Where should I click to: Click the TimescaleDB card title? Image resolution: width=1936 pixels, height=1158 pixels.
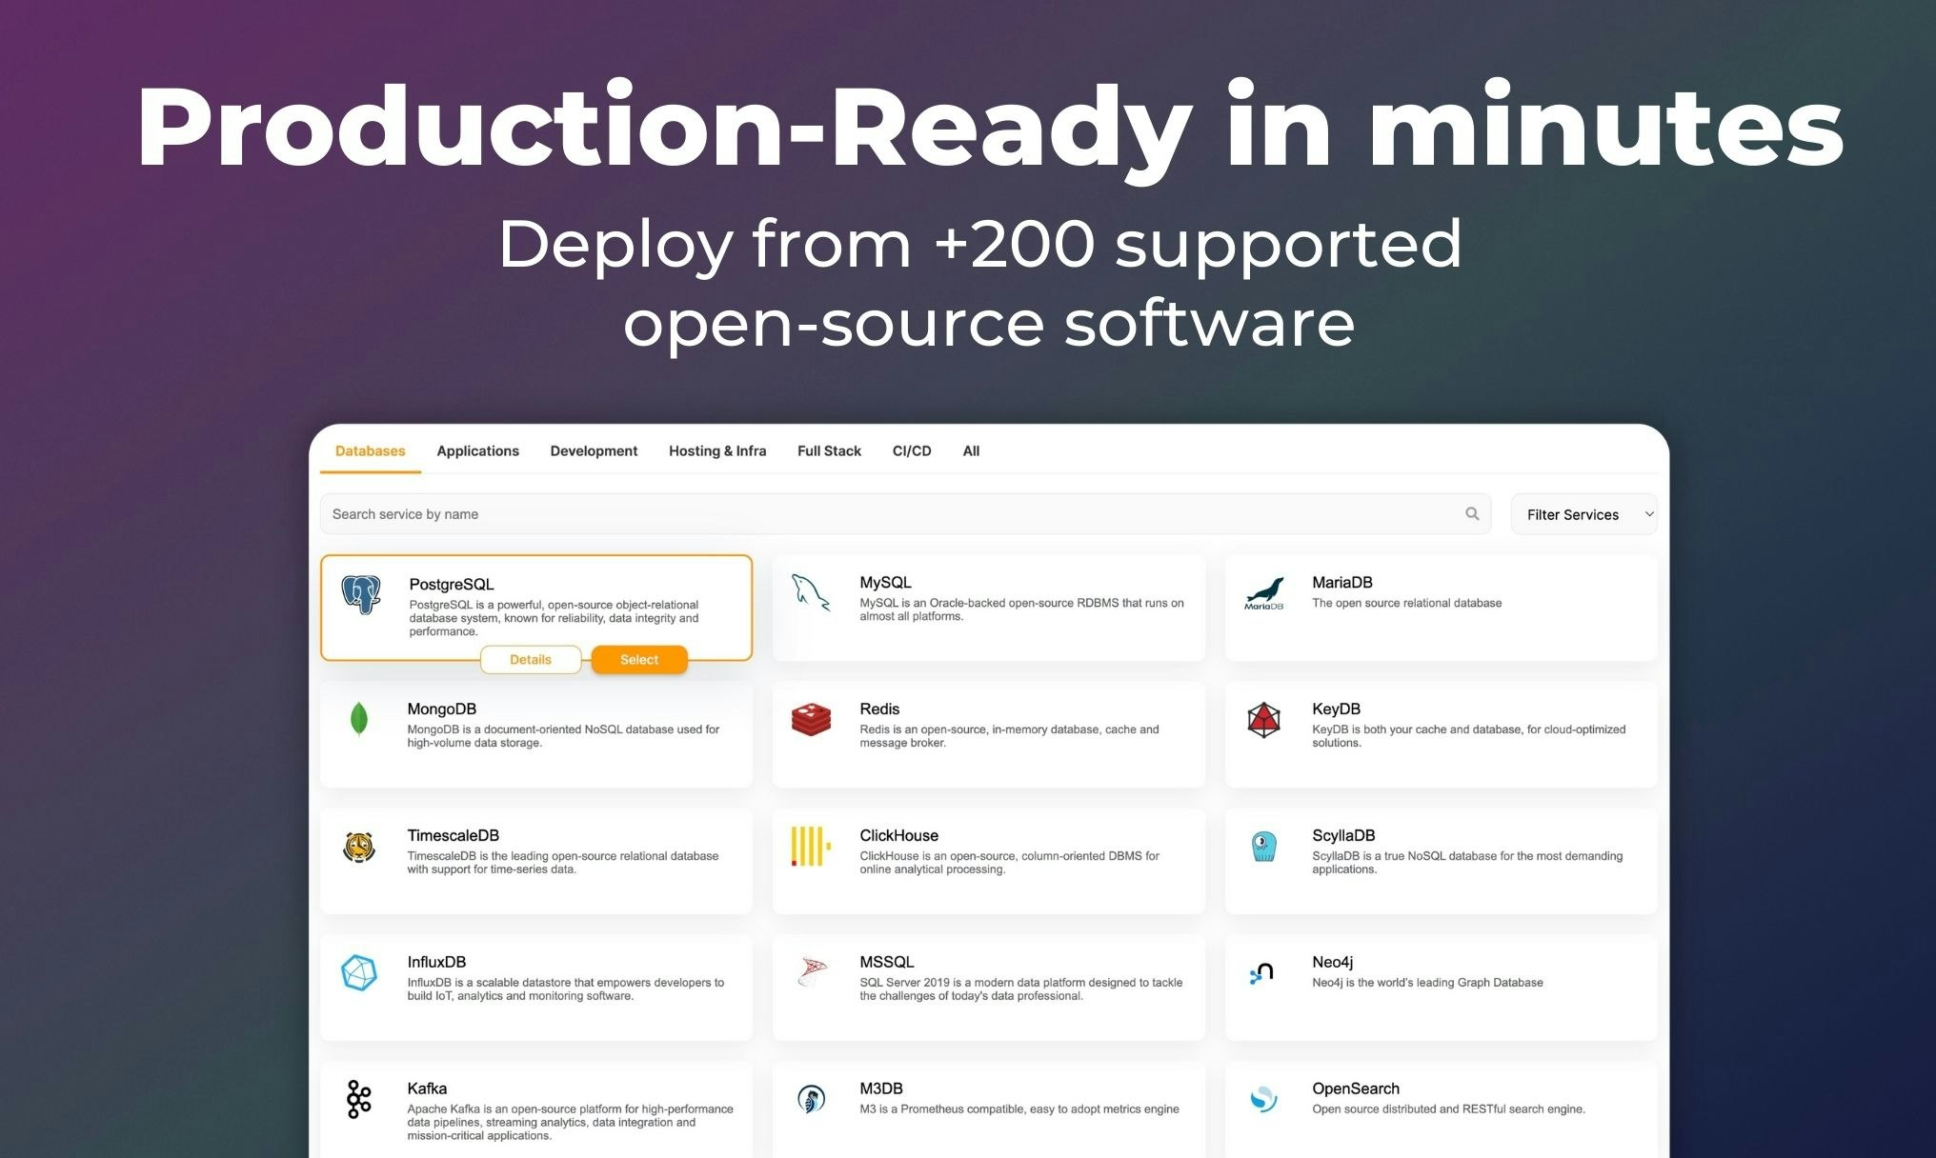(453, 835)
